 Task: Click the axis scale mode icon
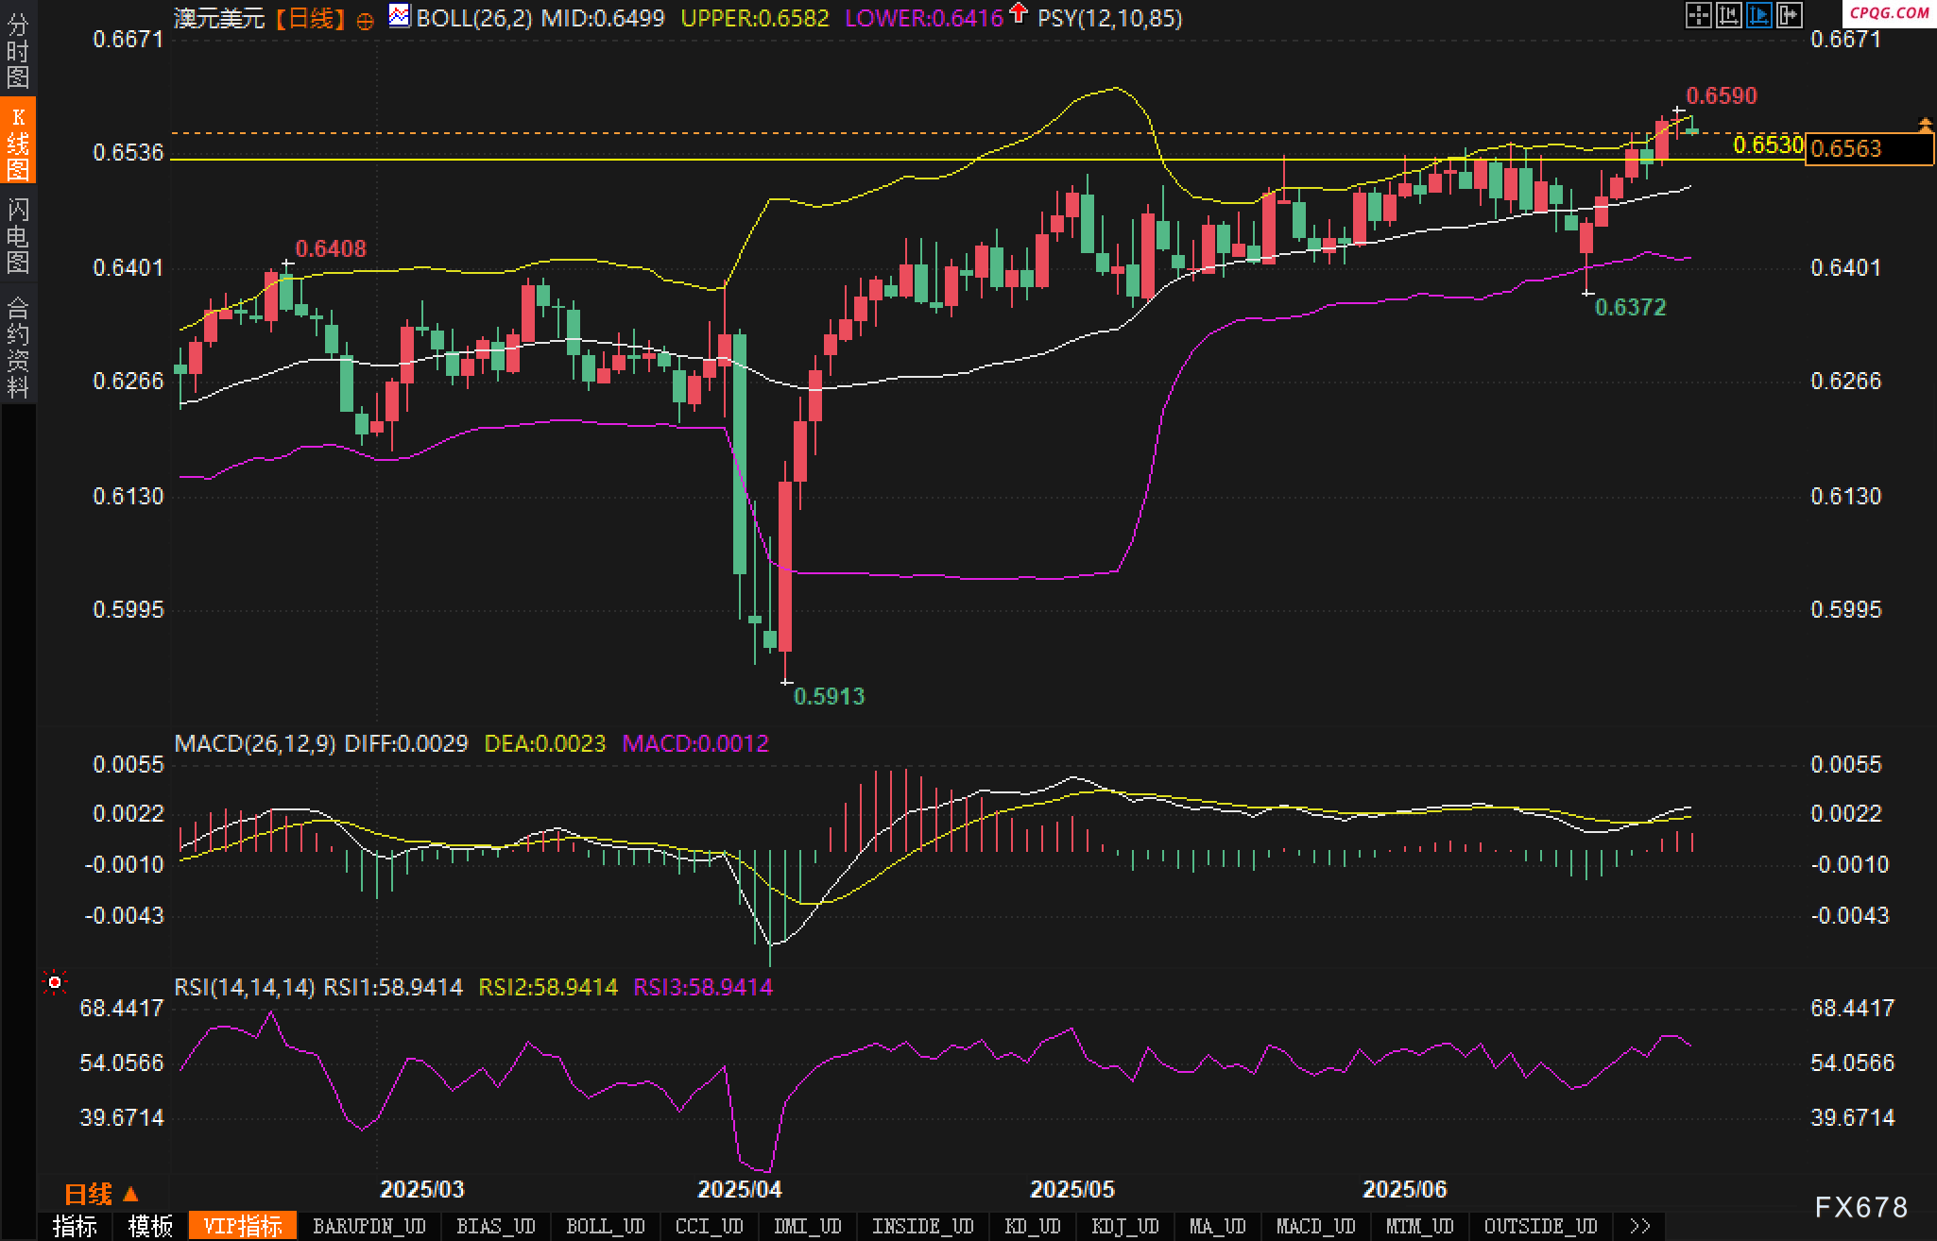point(1728,15)
